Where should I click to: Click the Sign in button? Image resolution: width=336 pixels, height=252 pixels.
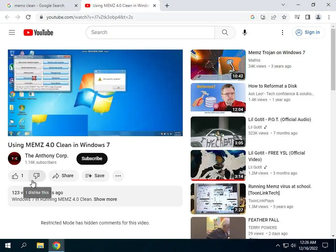(308, 32)
